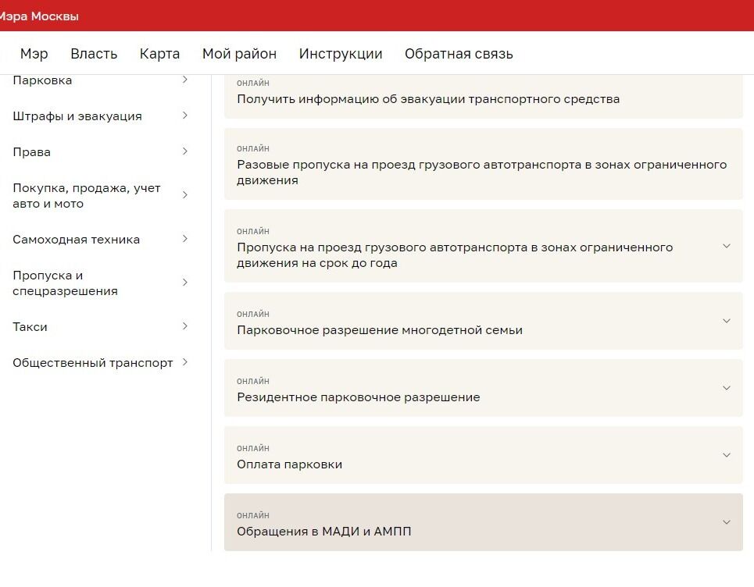Expand chevron on Резидентное парковочное разрешение card
Screen dimensions: 754x587
point(727,388)
